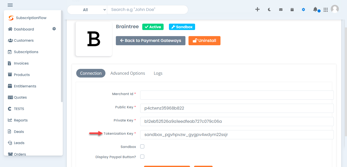Click the blue Sandbox badge

click(182, 27)
